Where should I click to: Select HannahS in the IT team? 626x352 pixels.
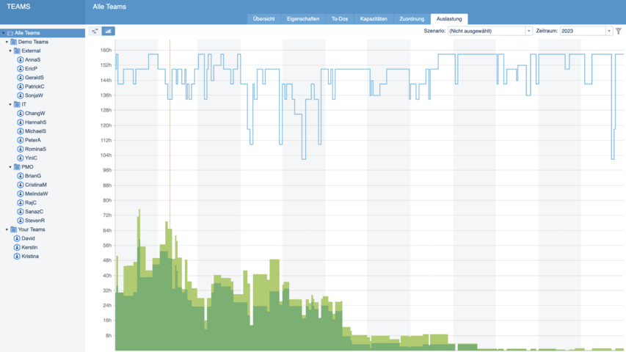click(35, 122)
